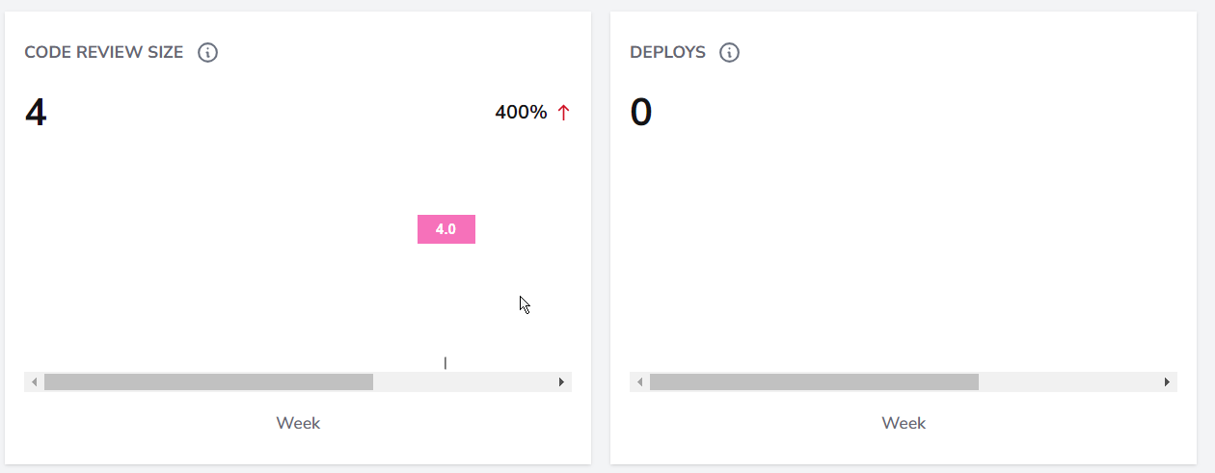Click the Code Review Size scrollbar thumb
The image size is (1215, 473).
click(208, 382)
